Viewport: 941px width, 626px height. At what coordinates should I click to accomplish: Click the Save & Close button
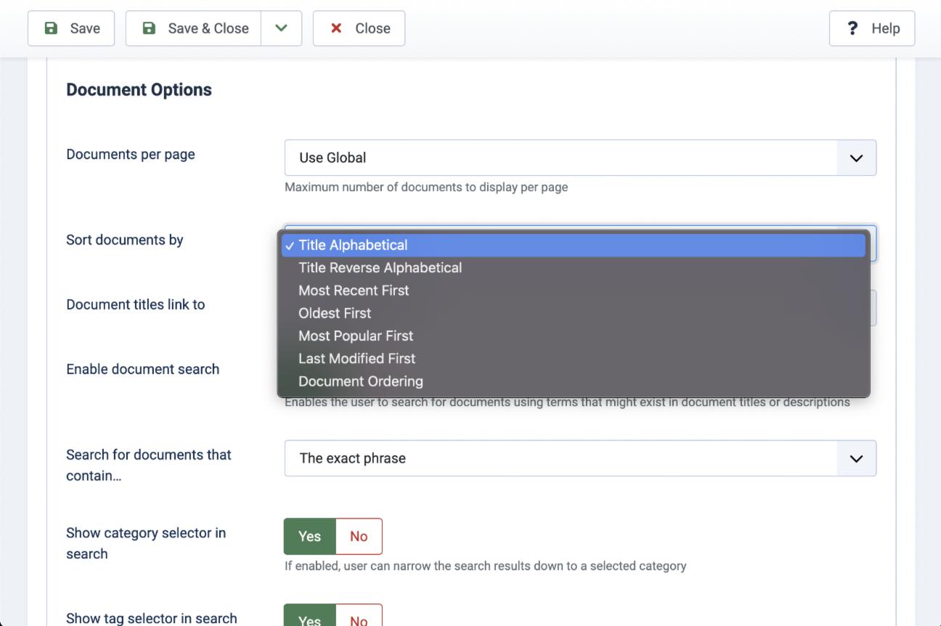[x=194, y=28]
